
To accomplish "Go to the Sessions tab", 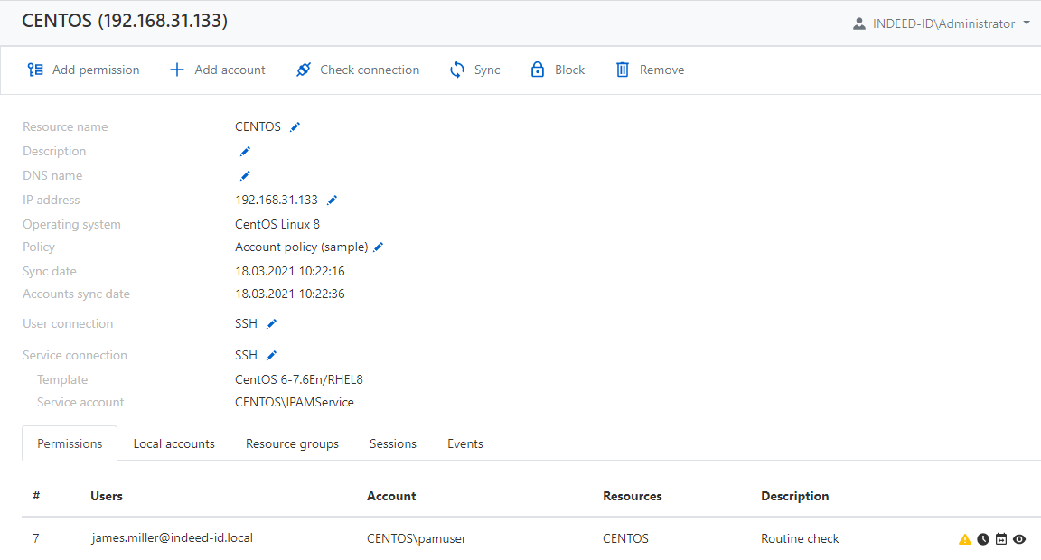I will pos(393,444).
